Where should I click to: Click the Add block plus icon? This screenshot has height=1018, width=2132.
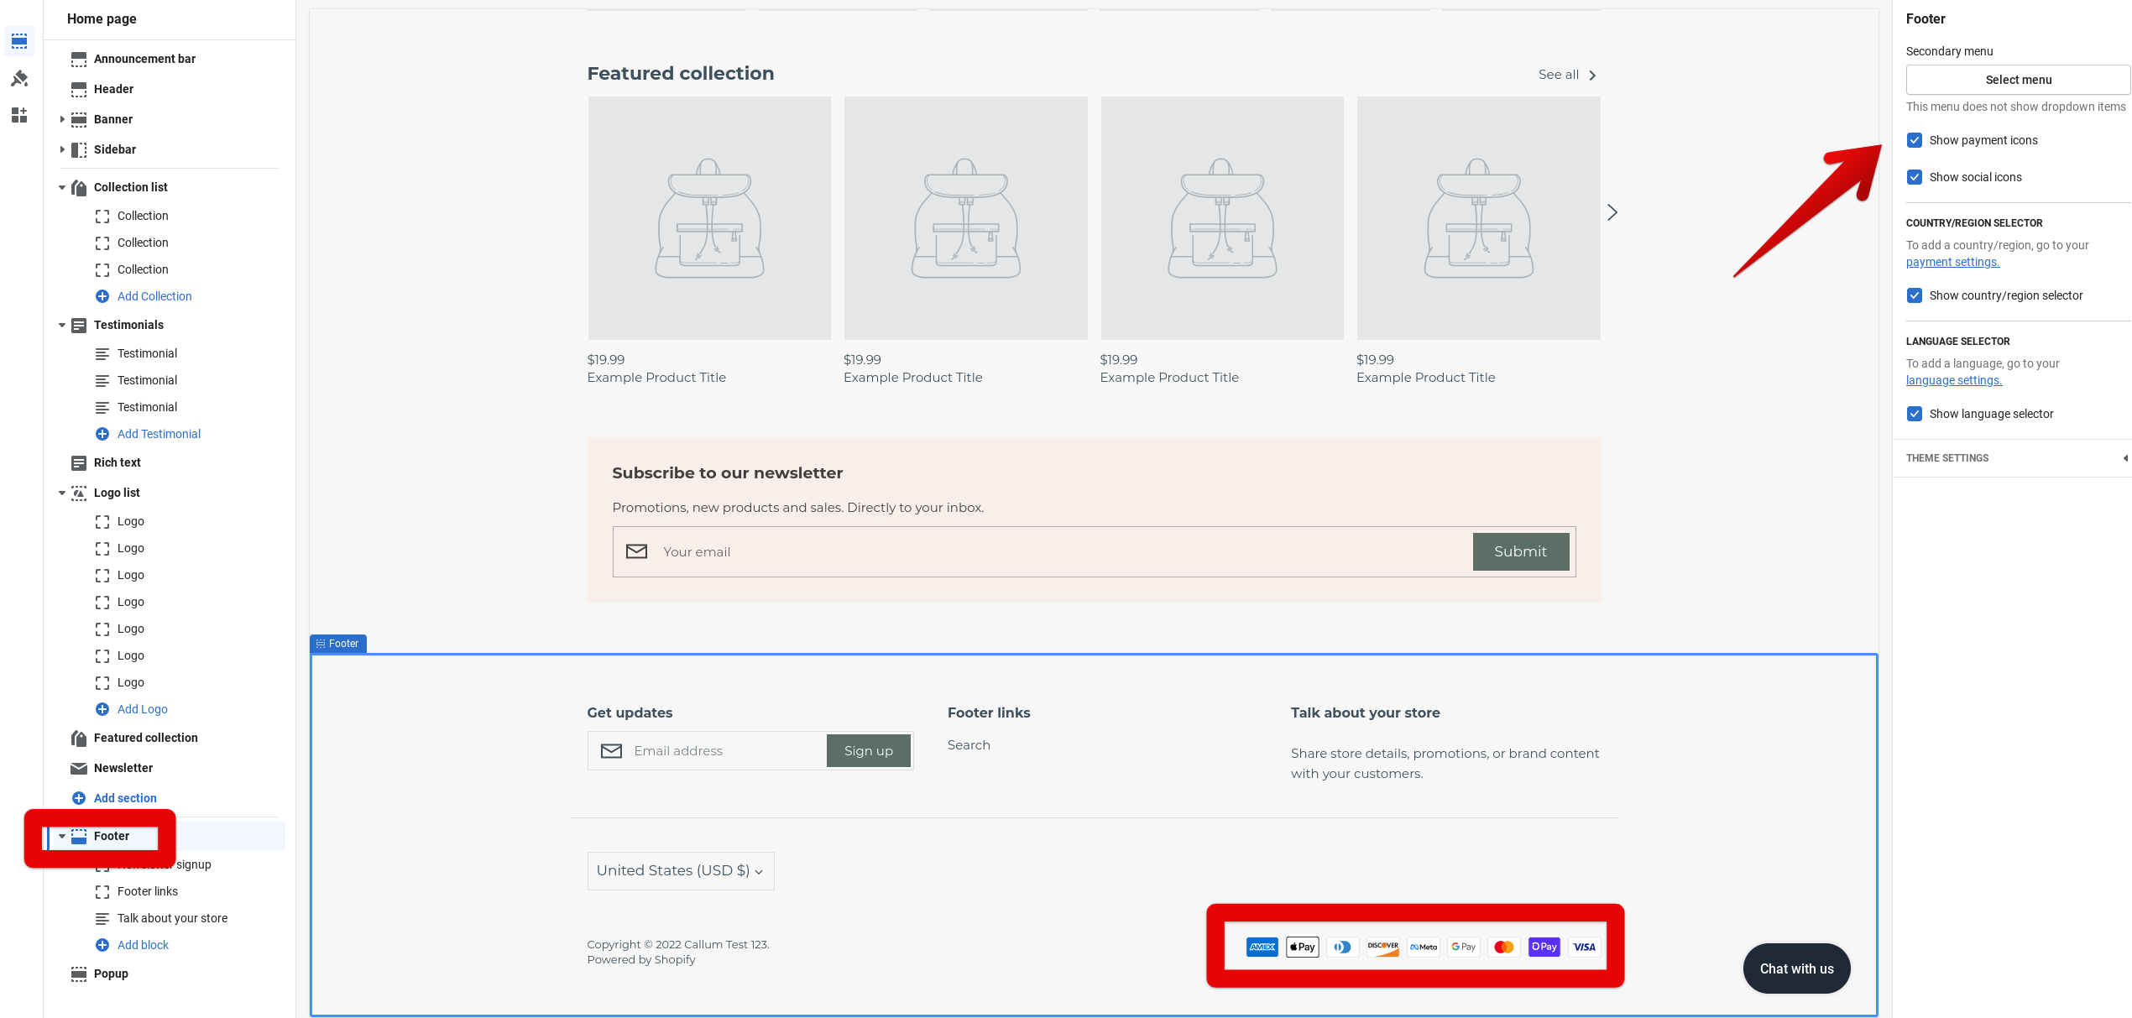(102, 945)
